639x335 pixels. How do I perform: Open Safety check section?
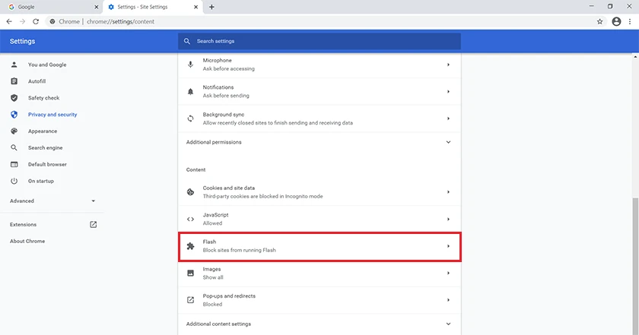tap(43, 98)
